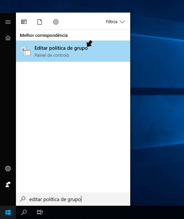
Task: Go to the Home icon in sidebar
Action: 8,38
